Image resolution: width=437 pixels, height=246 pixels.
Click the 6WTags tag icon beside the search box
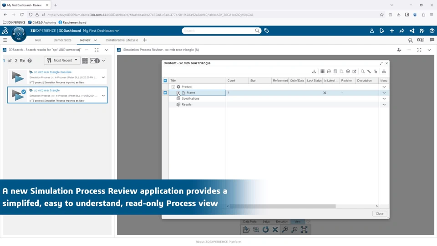[266, 31]
